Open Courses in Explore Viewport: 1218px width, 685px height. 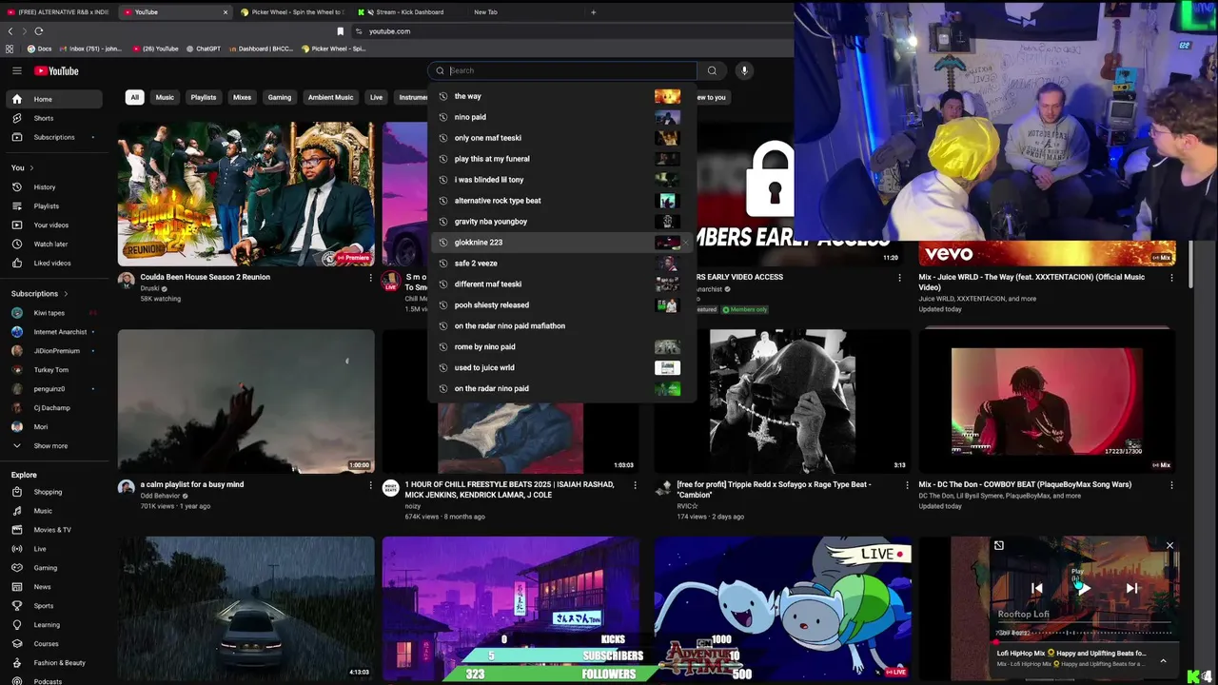53,644
